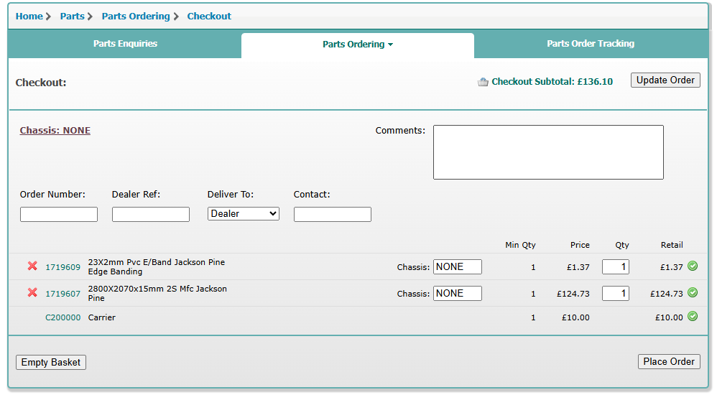Switch to Parts Enquiries tab
The height and width of the screenshot is (395, 717).
pos(125,43)
